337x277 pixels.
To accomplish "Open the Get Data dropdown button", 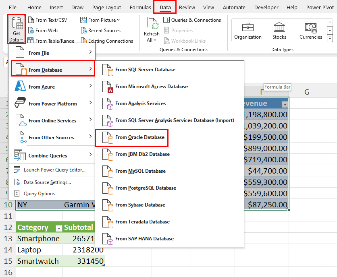I will (17, 29).
